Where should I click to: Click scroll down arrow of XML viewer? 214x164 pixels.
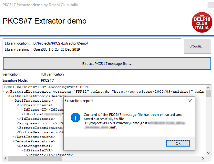(208, 153)
